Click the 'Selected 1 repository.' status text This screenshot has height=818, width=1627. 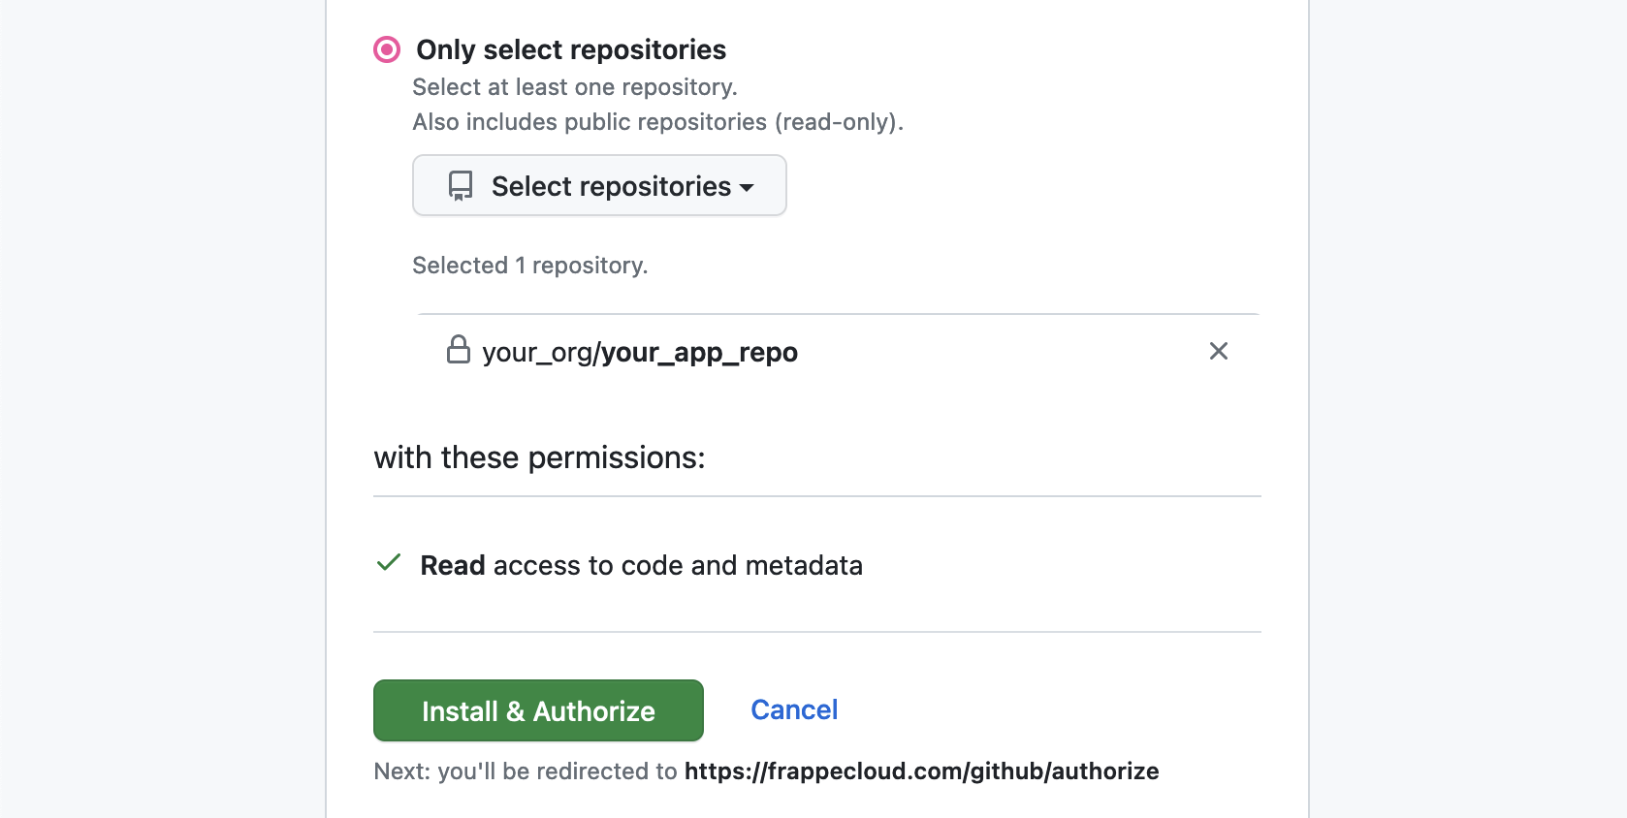point(529,266)
